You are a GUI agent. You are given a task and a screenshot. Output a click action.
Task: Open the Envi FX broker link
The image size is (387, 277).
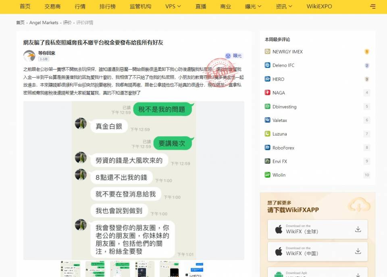click(280, 161)
